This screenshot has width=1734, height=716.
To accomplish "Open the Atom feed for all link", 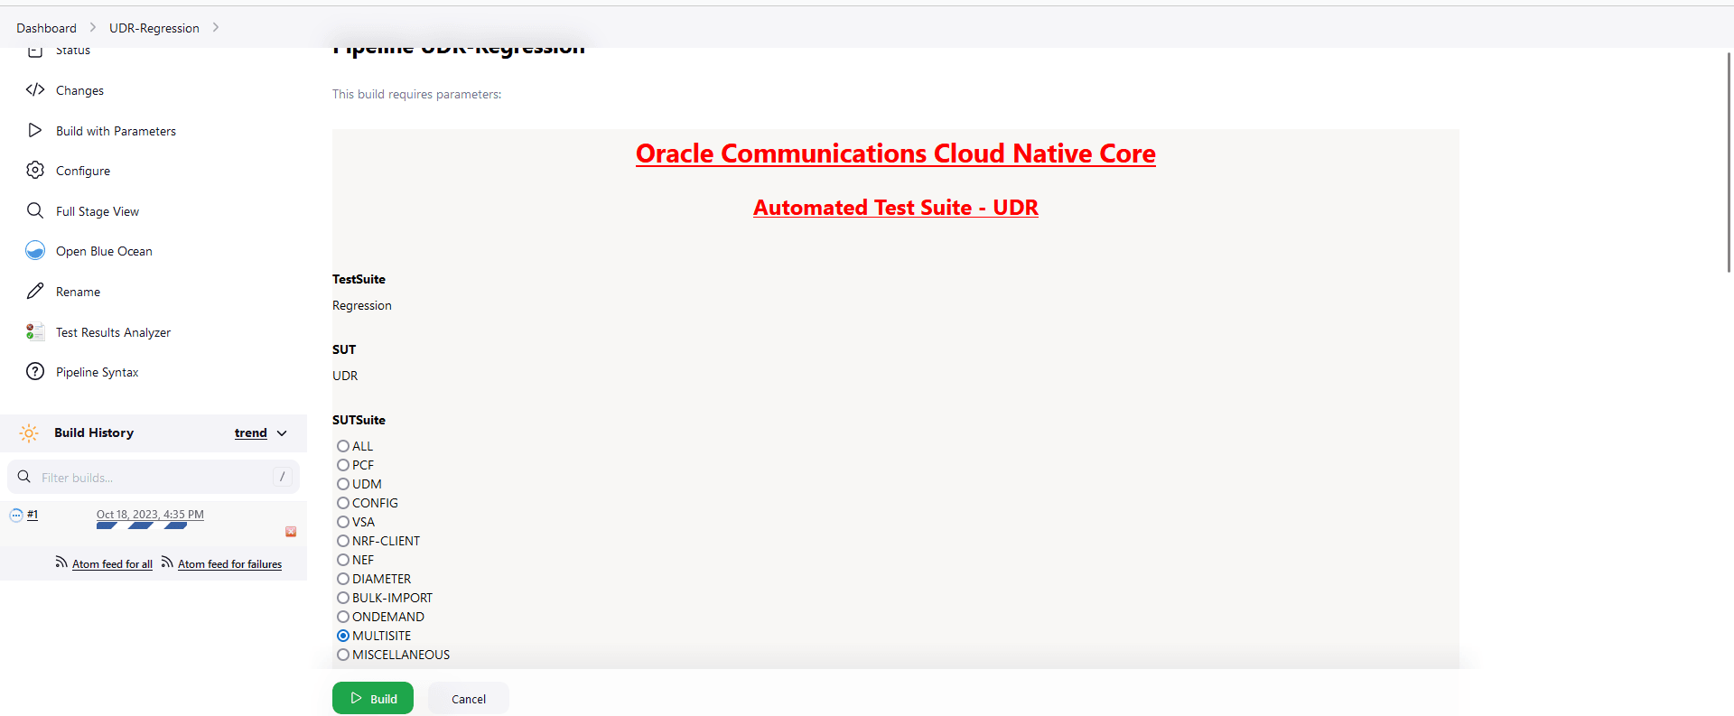I will point(112,564).
